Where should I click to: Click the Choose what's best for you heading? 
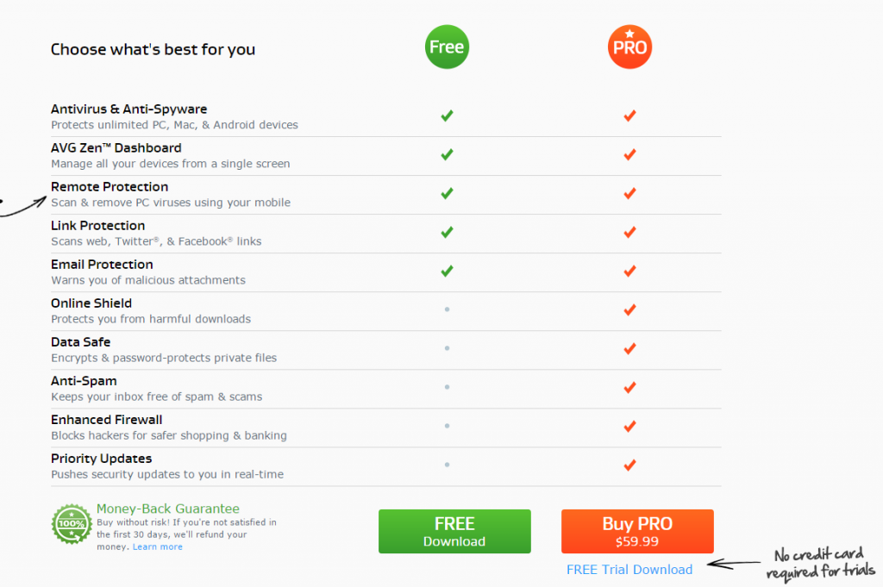click(153, 49)
